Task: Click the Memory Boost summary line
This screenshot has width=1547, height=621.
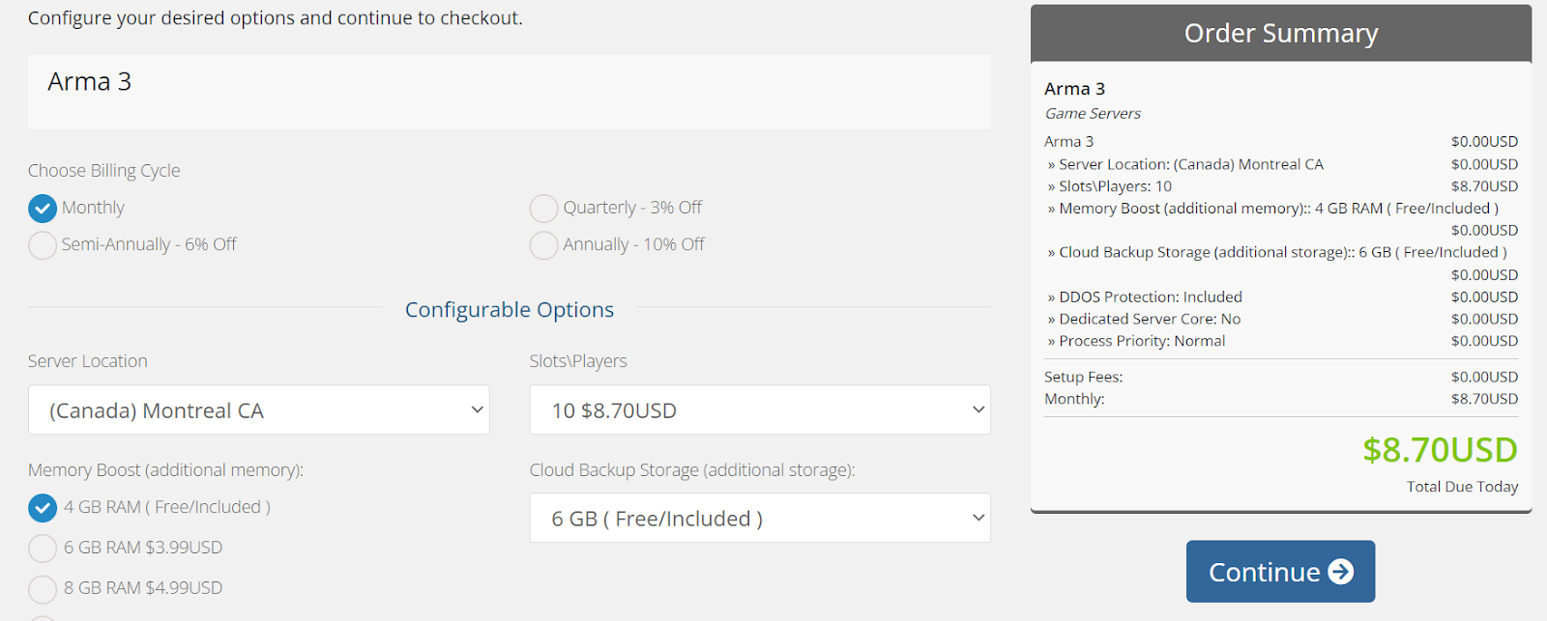Action: (1273, 209)
